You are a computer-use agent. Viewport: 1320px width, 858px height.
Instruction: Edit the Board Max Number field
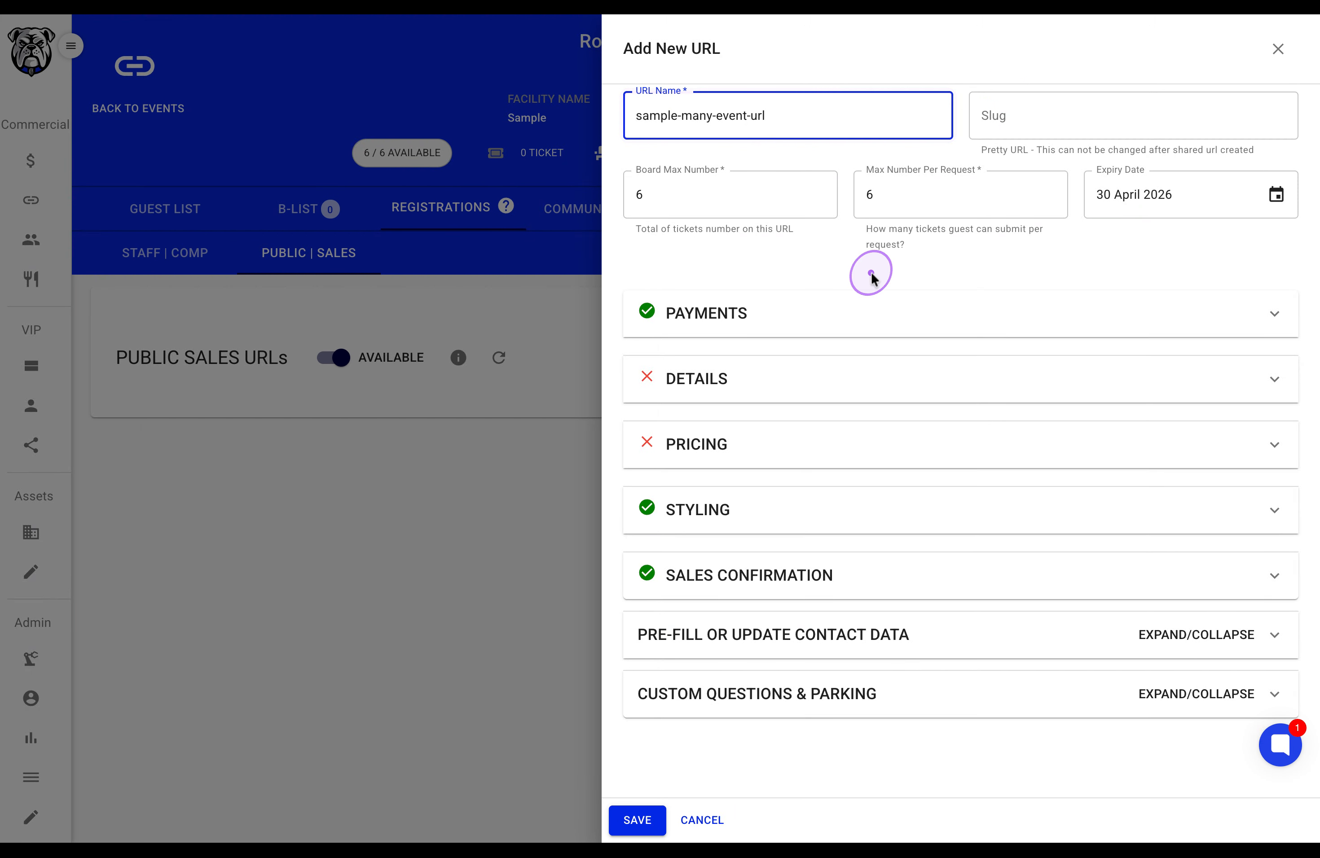730,195
